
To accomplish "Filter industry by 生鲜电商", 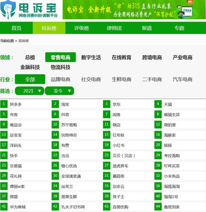I will tap(121, 79).
